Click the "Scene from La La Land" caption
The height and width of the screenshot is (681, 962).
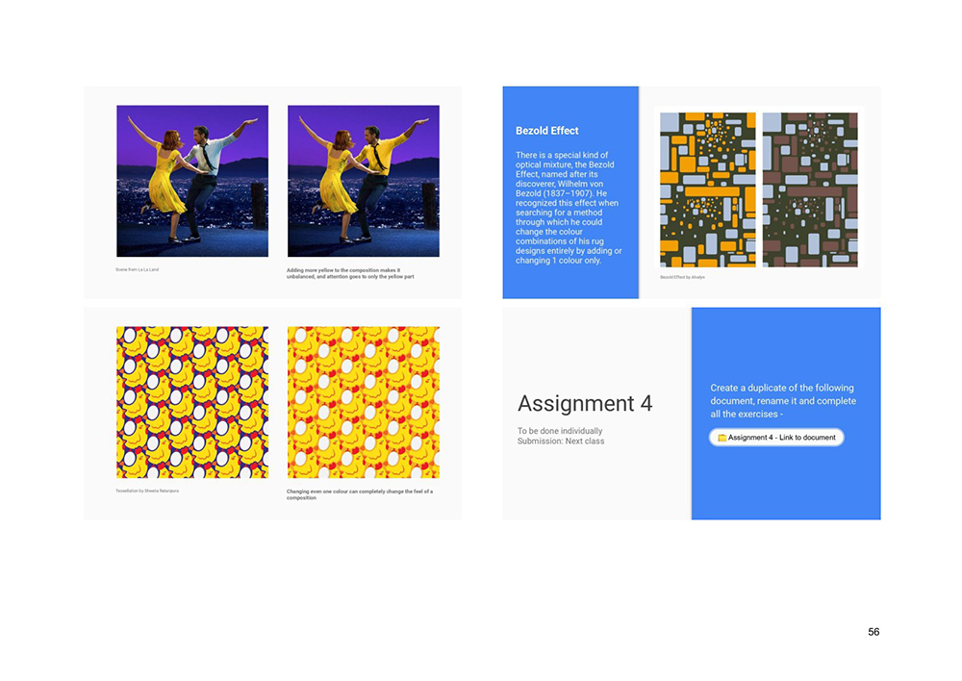pyautogui.click(x=137, y=269)
